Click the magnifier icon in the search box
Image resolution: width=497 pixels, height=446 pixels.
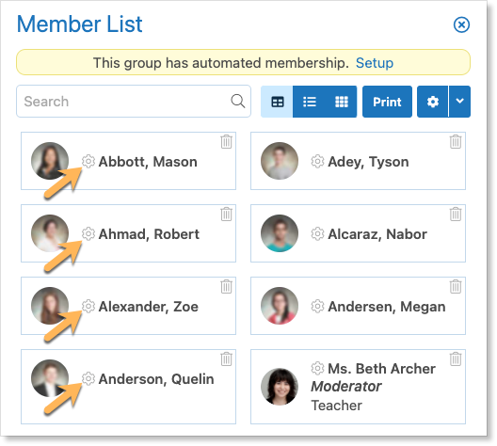click(x=238, y=102)
